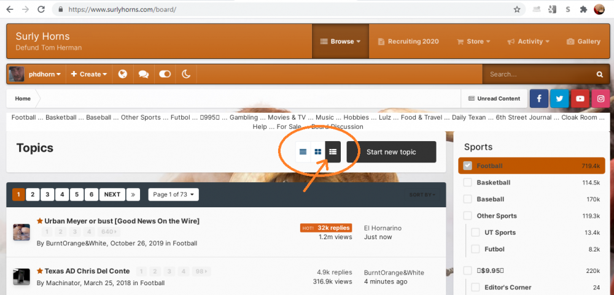Open the Cloak Room forum link
The width and height of the screenshot is (614, 295).
(579, 117)
